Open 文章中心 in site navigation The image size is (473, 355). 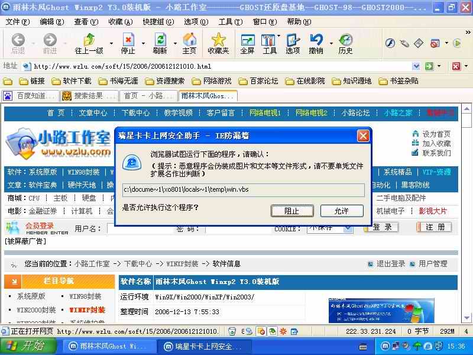point(93,113)
